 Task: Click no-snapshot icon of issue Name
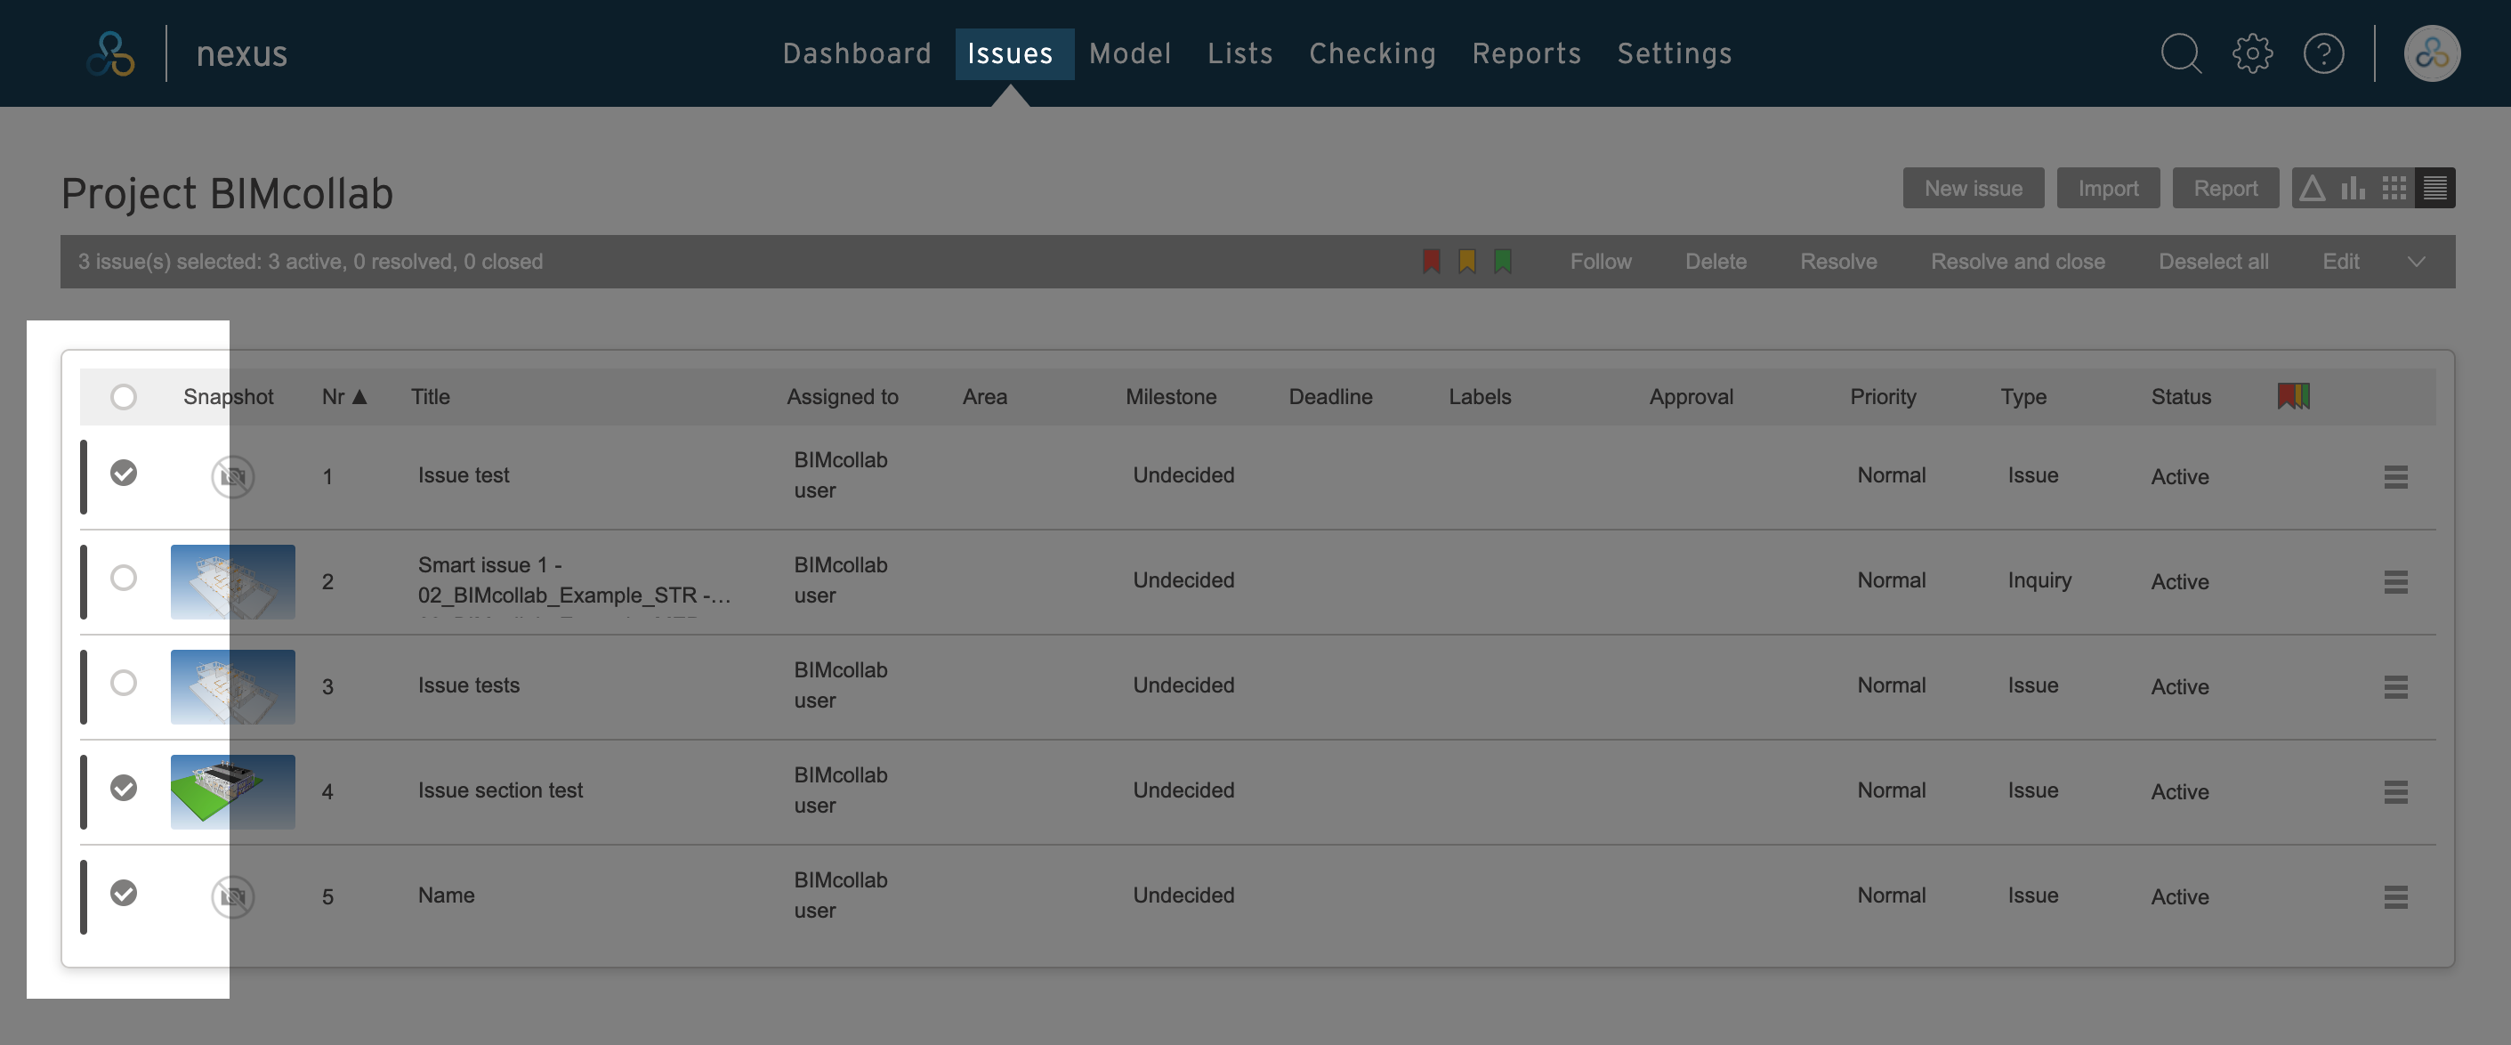tap(233, 897)
